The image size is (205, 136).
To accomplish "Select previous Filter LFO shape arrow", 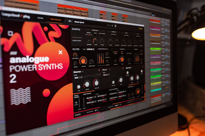I will [113, 52].
